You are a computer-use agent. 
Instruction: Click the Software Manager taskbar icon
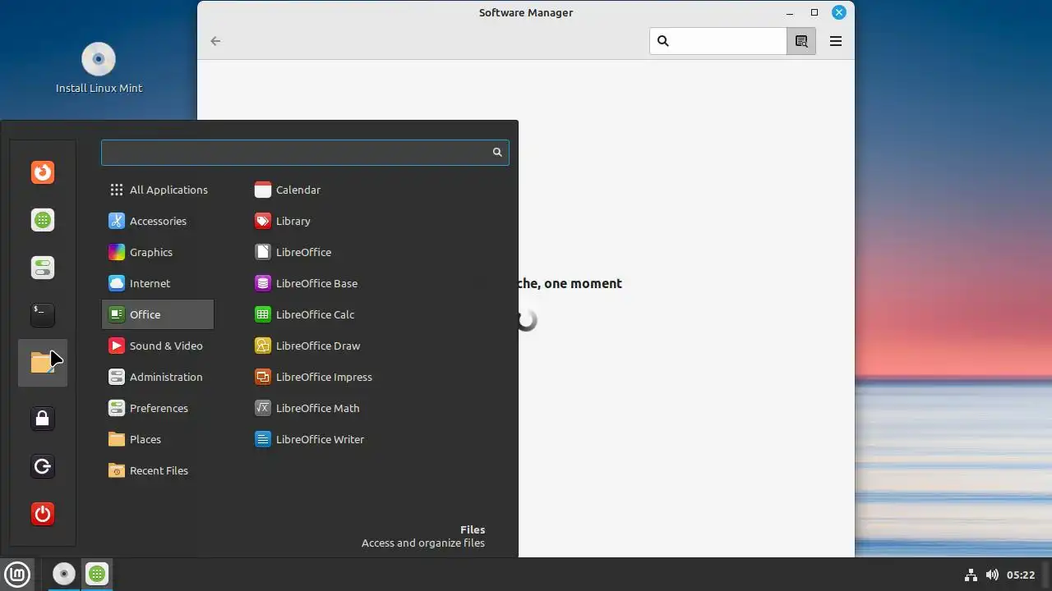[x=97, y=575]
